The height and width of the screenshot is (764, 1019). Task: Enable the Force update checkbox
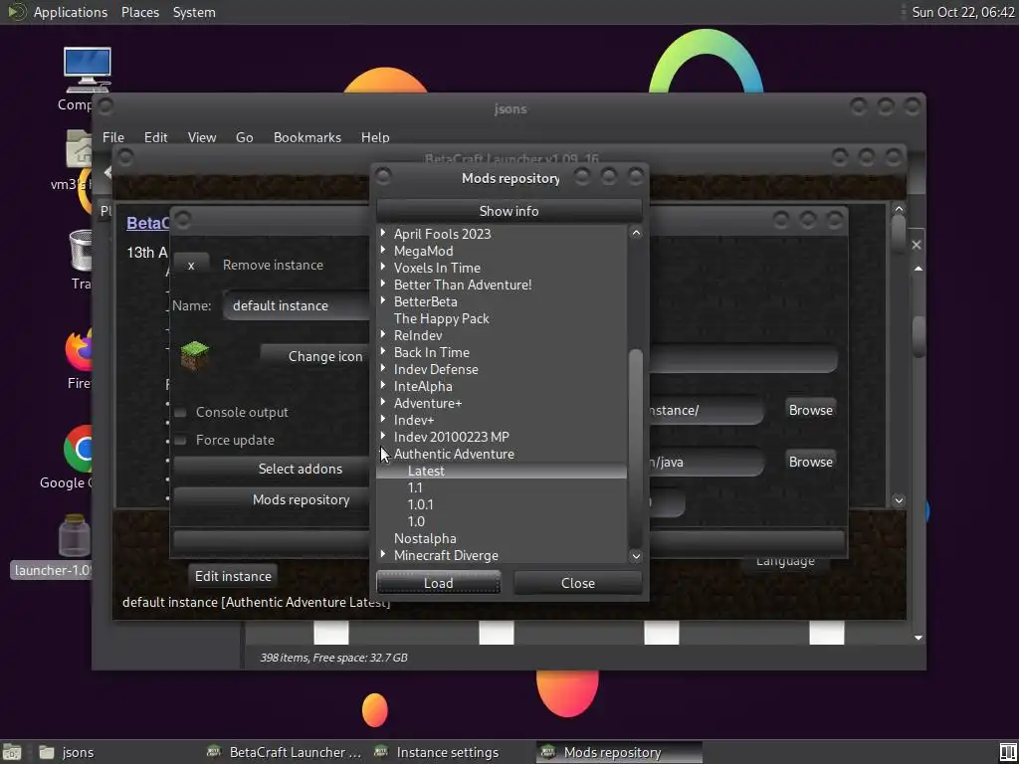pos(181,441)
